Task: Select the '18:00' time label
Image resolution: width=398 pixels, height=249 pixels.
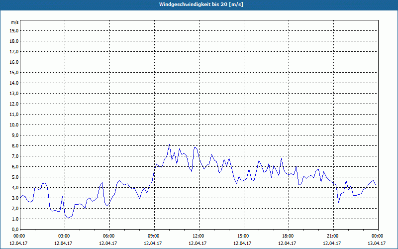Action: [x=289, y=236]
